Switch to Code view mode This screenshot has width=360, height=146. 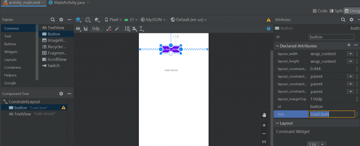pos(320,11)
